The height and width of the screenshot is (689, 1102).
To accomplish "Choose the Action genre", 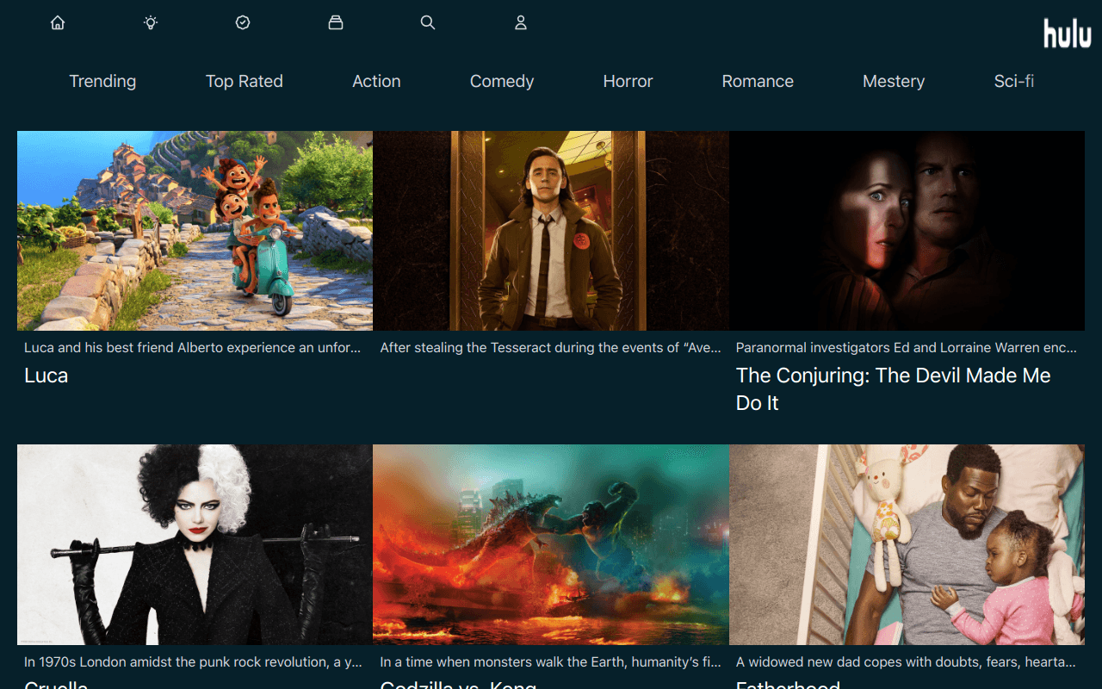I will click(376, 81).
